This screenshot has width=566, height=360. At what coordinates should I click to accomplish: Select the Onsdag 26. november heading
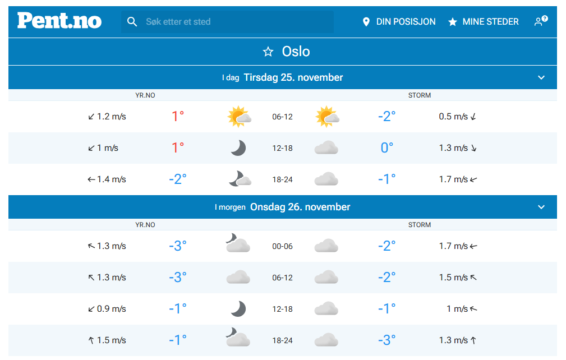pos(300,207)
